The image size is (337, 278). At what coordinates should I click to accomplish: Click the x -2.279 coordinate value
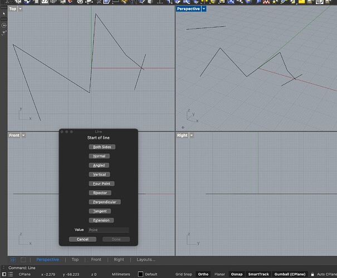pos(48,274)
